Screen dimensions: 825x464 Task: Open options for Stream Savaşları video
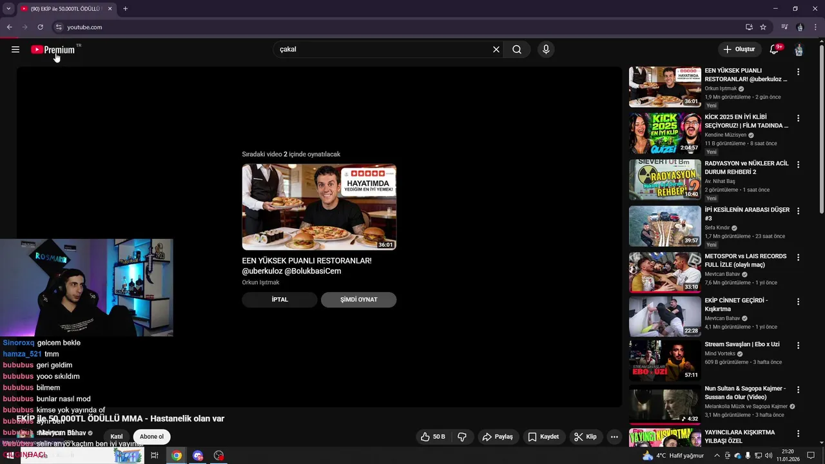tap(798, 345)
